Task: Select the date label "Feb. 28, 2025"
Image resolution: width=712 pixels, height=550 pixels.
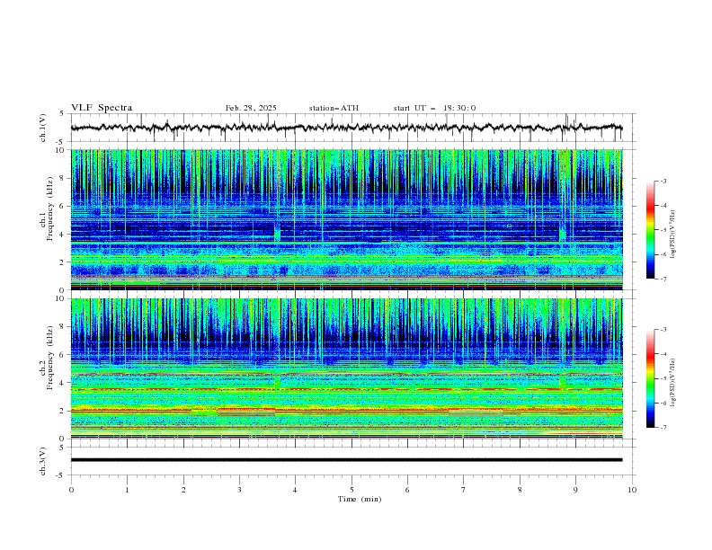Action: point(251,108)
